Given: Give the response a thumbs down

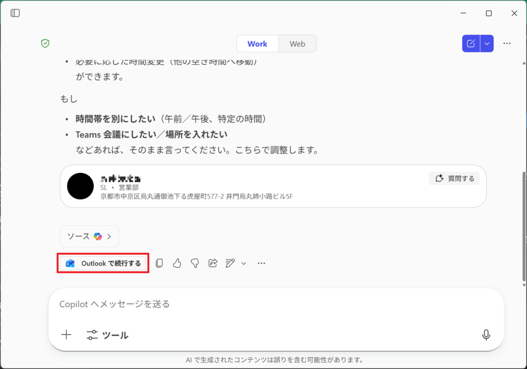Looking at the screenshot, I should [195, 263].
